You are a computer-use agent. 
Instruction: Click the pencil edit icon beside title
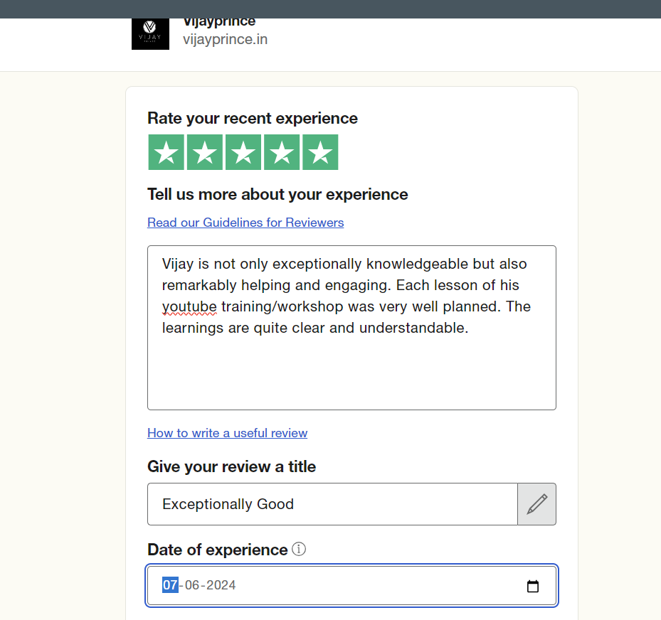(536, 504)
